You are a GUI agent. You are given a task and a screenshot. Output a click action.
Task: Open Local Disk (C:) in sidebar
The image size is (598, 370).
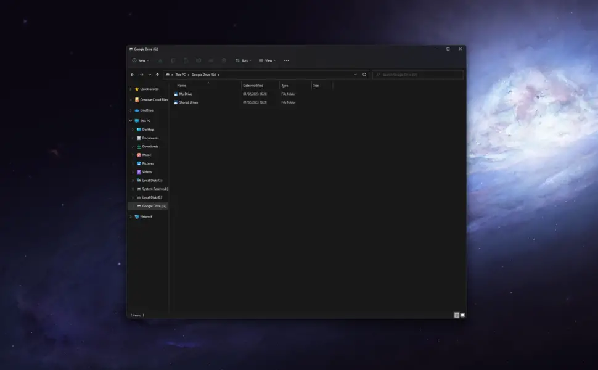152,181
